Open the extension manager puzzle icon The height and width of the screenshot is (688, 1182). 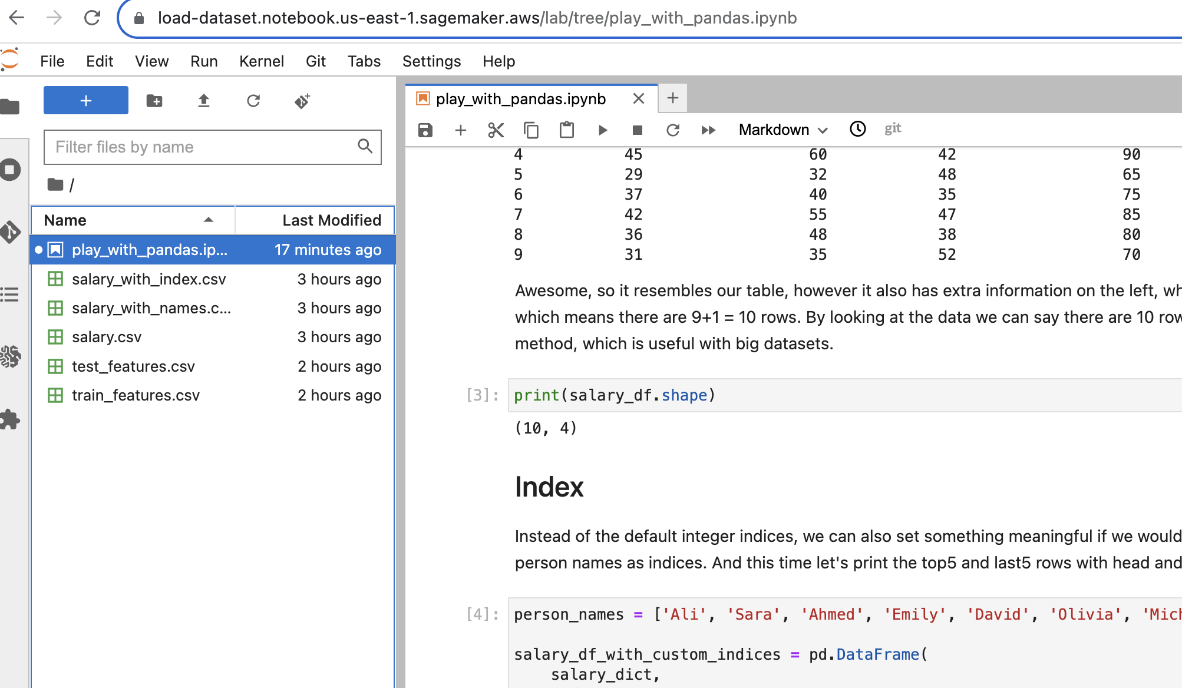point(10,419)
